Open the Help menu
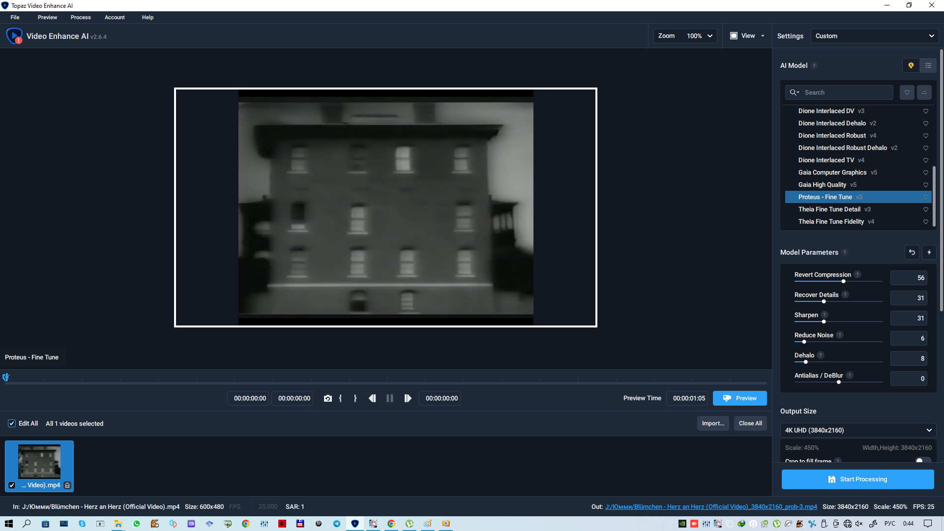This screenshot has height=531, width=944. 147,17
